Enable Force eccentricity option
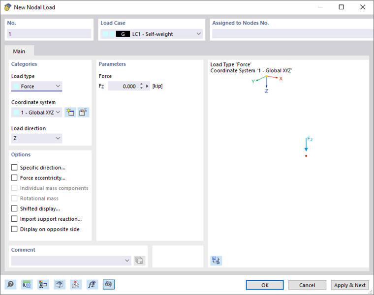The height and width of the screenshot is (295, 374). [14, 178]
